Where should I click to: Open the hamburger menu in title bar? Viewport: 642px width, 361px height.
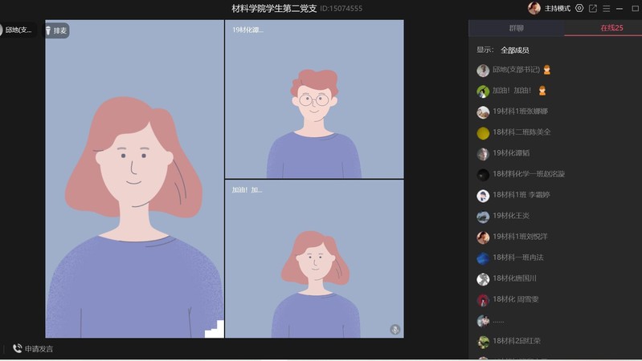click(x=607, y=9)
